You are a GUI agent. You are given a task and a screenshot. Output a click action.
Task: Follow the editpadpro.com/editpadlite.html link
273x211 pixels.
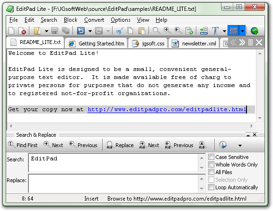[x=167, y=109]
